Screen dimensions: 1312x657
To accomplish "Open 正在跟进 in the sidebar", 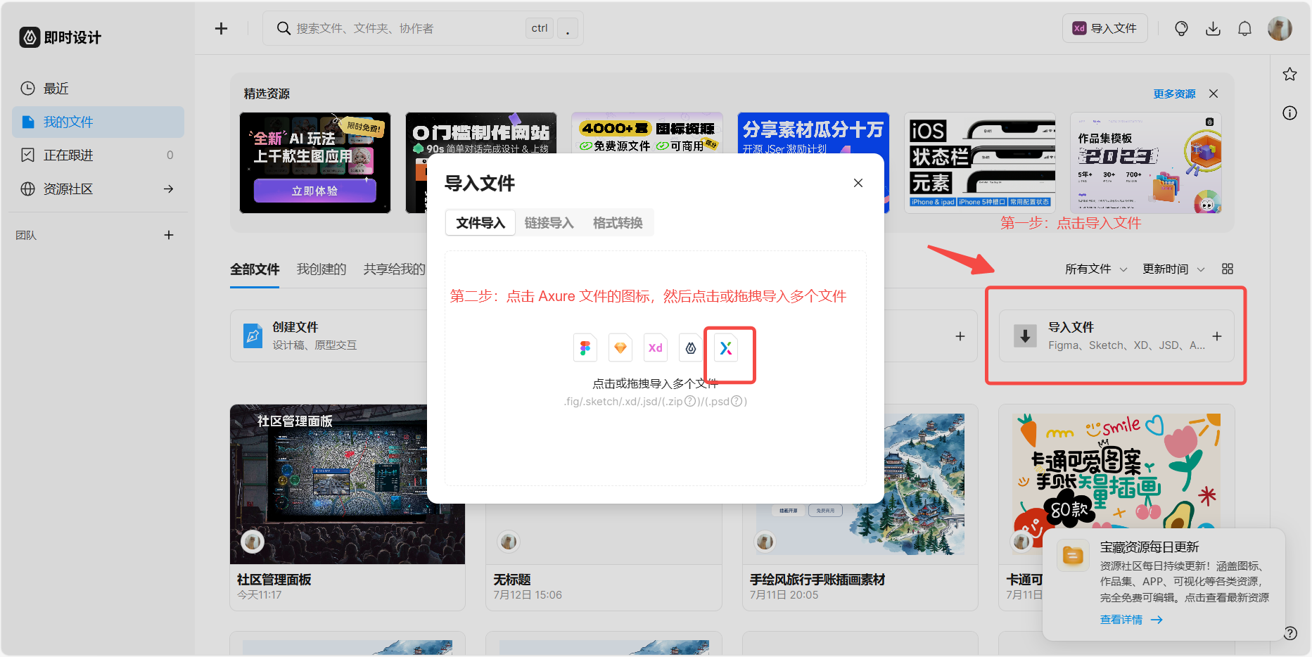I will (98, 155).
